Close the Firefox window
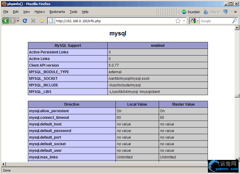240x174 pixels. point(236,4)
